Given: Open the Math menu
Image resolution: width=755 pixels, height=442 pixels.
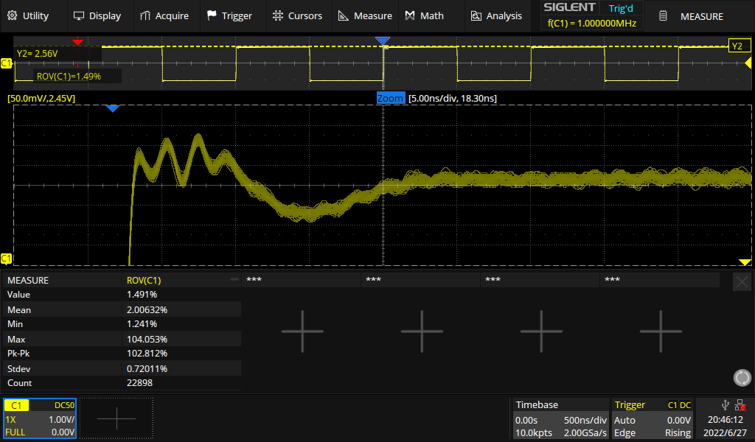Looking at the screenshot, I should click(x=425, y=15).
